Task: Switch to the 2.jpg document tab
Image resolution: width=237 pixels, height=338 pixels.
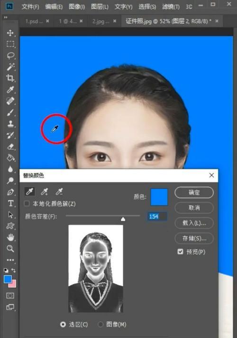Action: click(x=101, y=21)
